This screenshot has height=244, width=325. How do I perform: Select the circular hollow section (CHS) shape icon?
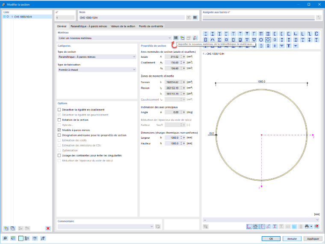268,40
